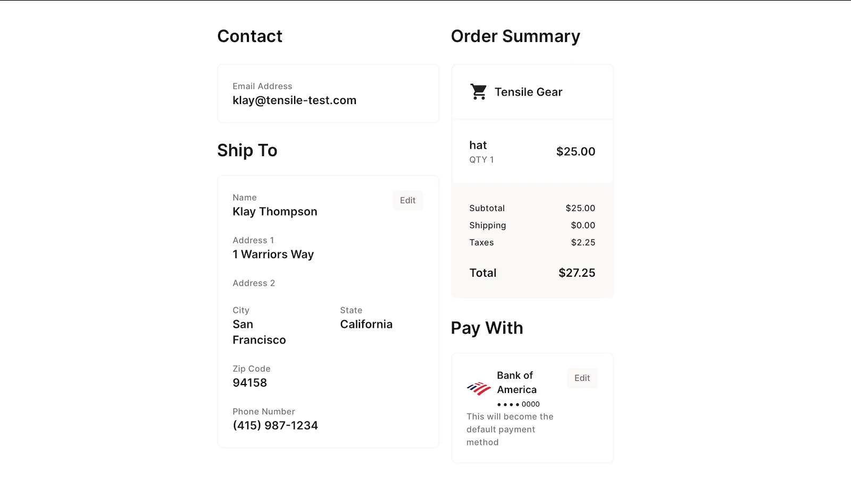Viewport: 851px width, 478px height.
Task: Click the $27.25 total amount
Action: pyautogui.click(x=577, y=272)
